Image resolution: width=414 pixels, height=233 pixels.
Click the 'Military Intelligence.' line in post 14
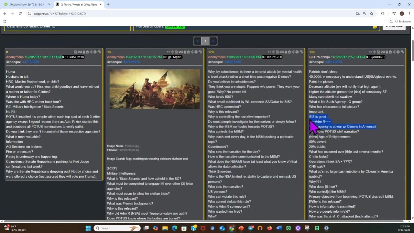click(x=122, y=173)
